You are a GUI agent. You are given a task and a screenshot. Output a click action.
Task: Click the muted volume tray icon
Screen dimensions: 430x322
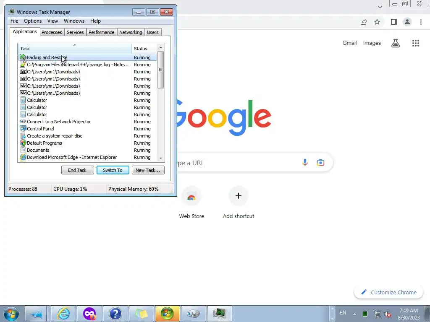click(x=388, y=314)
